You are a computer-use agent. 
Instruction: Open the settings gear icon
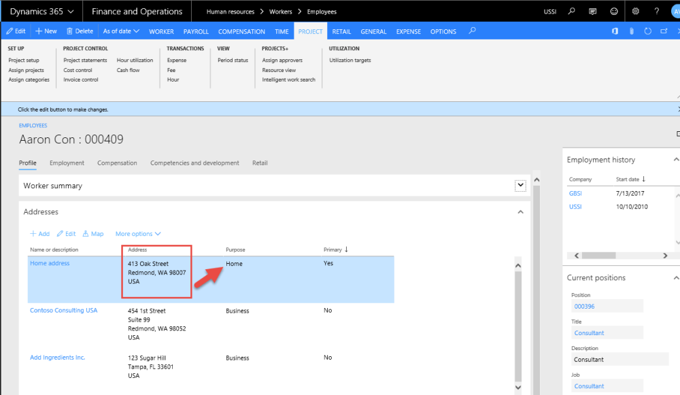coord(636,12)
